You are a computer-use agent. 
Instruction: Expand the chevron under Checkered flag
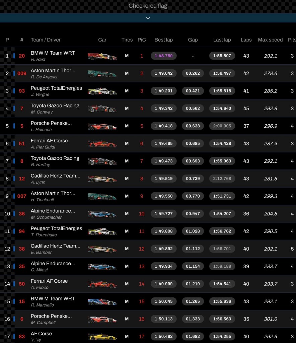pos(148,18)
